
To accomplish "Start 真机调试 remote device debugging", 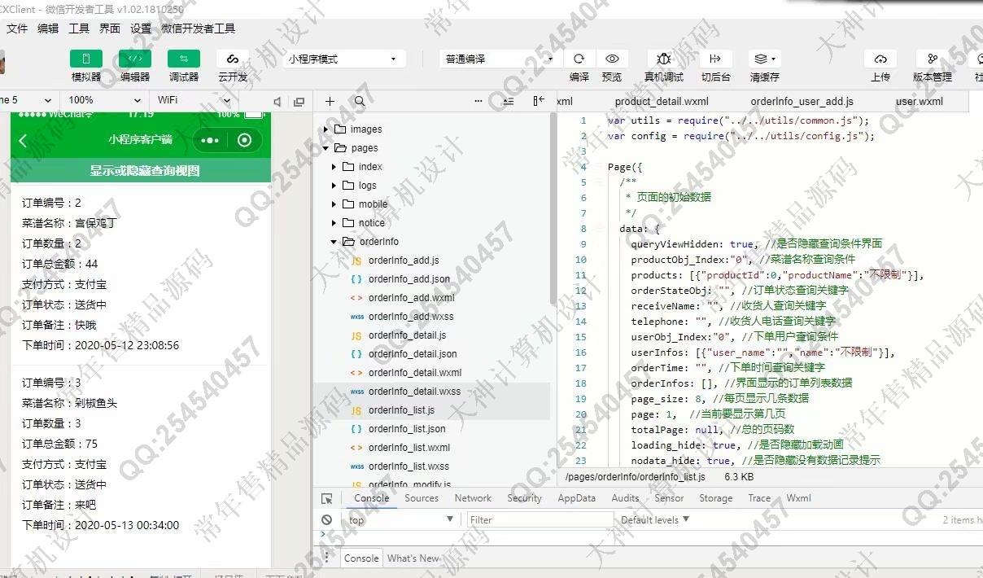I will [x=664, y=59].
